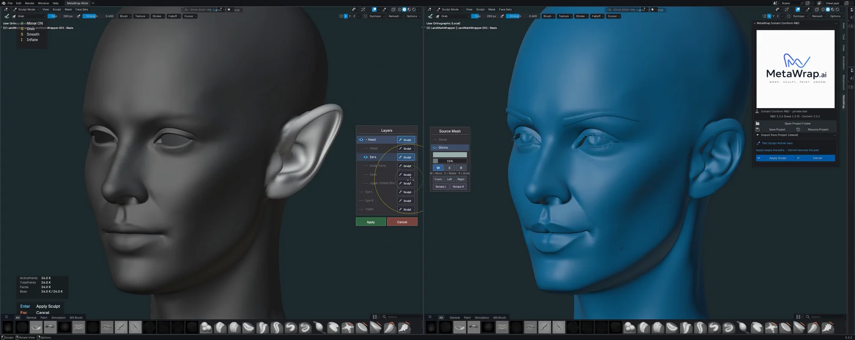
Task: Hide the Ears layer using its eye
Action: click(366, 157)
